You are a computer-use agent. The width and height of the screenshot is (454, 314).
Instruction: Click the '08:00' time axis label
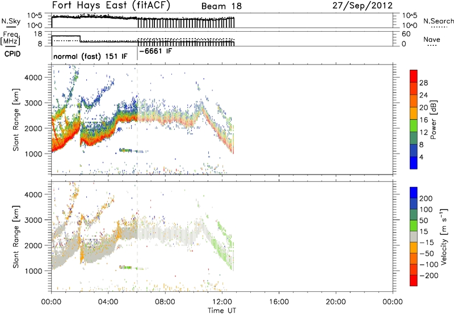[x=165, y=302]
